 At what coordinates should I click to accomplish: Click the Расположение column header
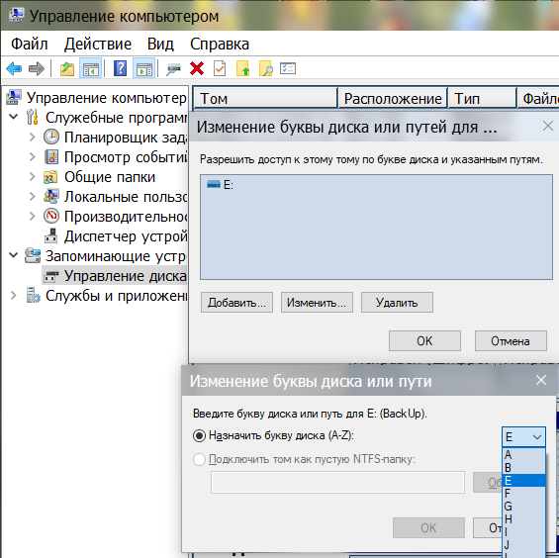coord(393,98)
